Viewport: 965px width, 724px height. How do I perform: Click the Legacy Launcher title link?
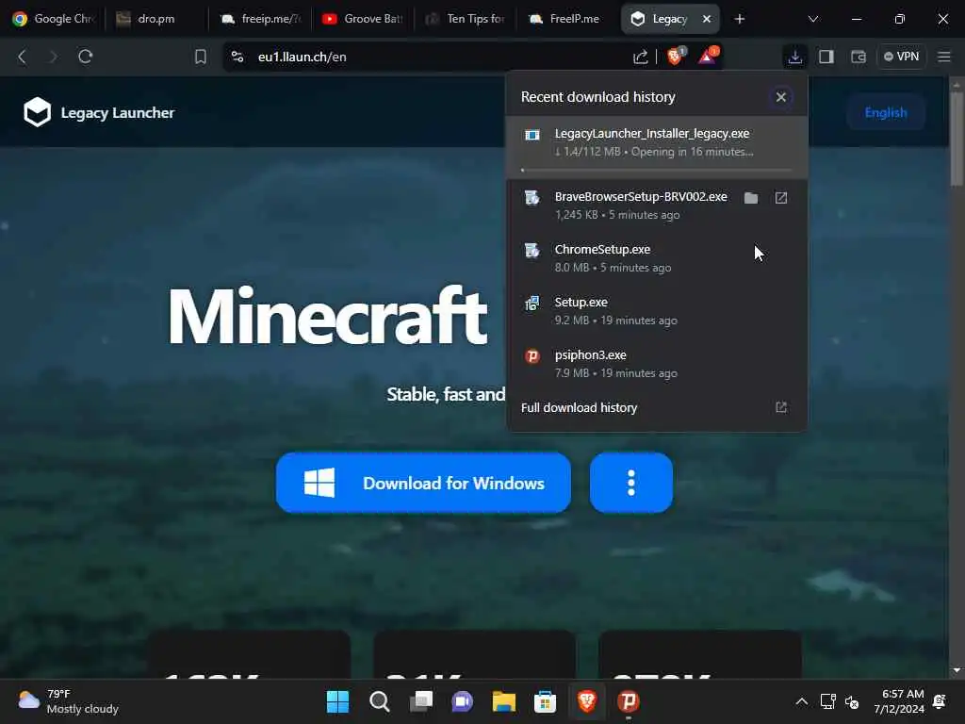[118, 113]
